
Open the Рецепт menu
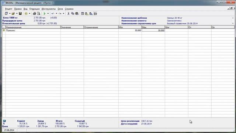(x=8, y=9)
